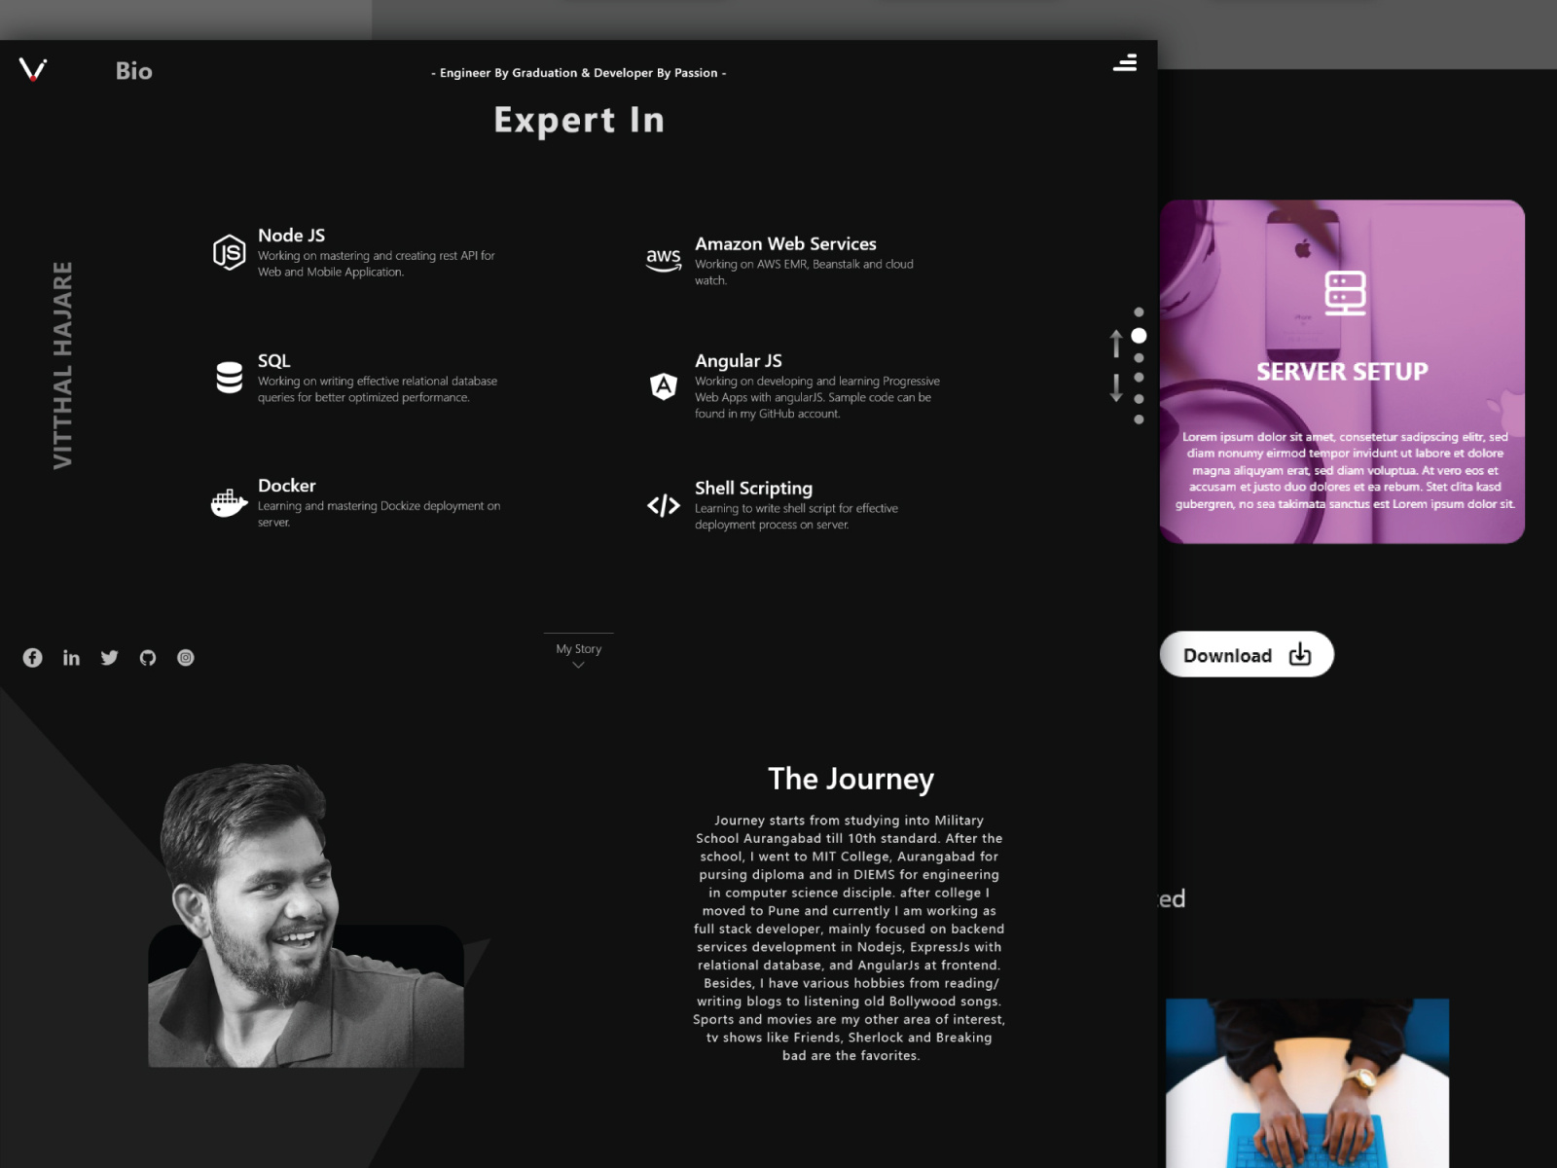
Task: Click the V logo icon
Action: [x=33, y=69]
